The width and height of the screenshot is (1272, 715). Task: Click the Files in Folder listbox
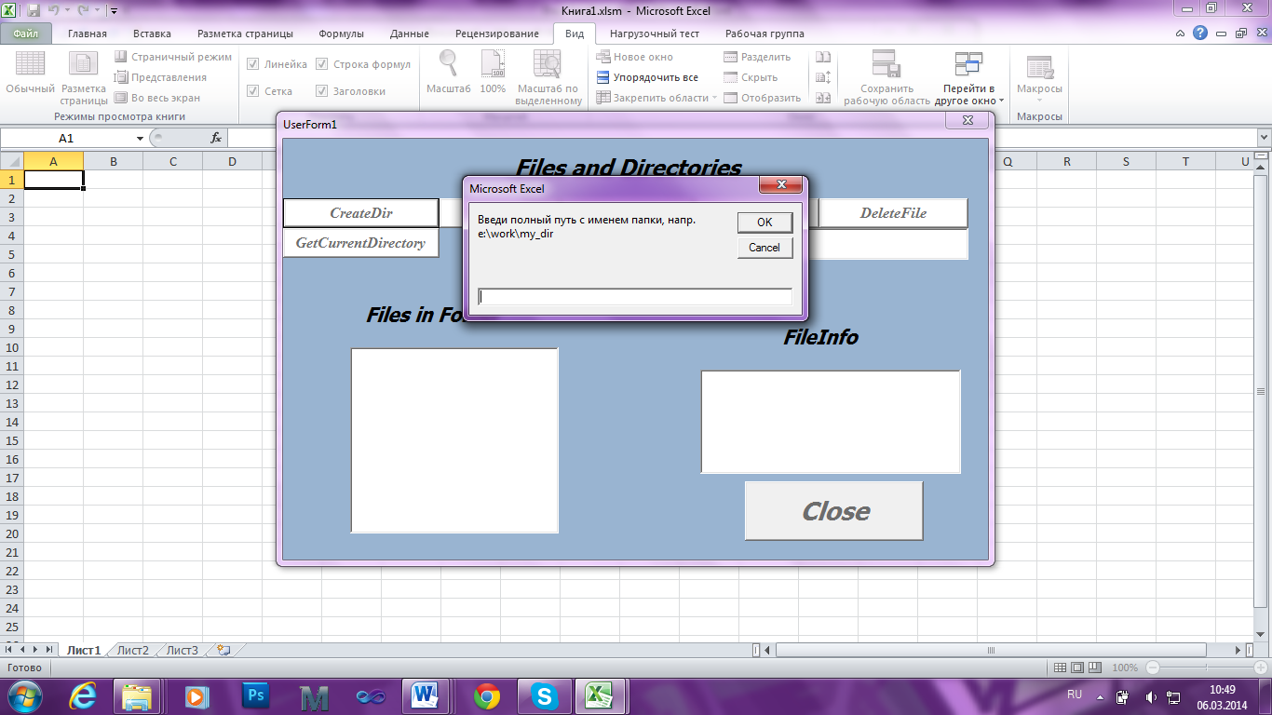click(x=454, y=440)
